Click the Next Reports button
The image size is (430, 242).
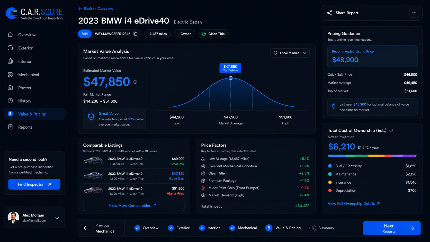392,228
